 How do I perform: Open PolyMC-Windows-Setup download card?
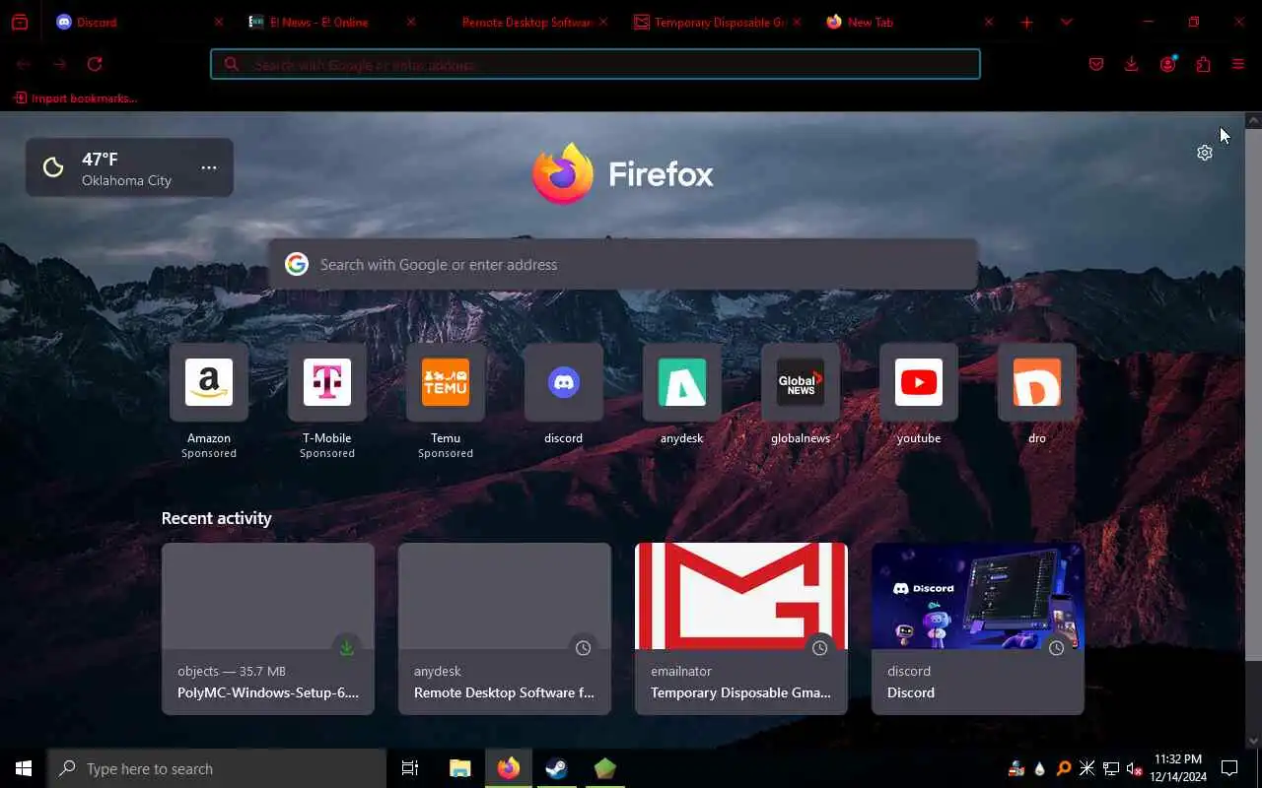coord(268,628)
